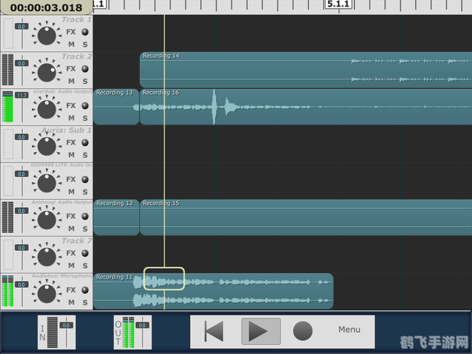This screenshot has width=472, height=354.
Task: Click the 00:00:03.018 time display
Action: tap(46, 8)
